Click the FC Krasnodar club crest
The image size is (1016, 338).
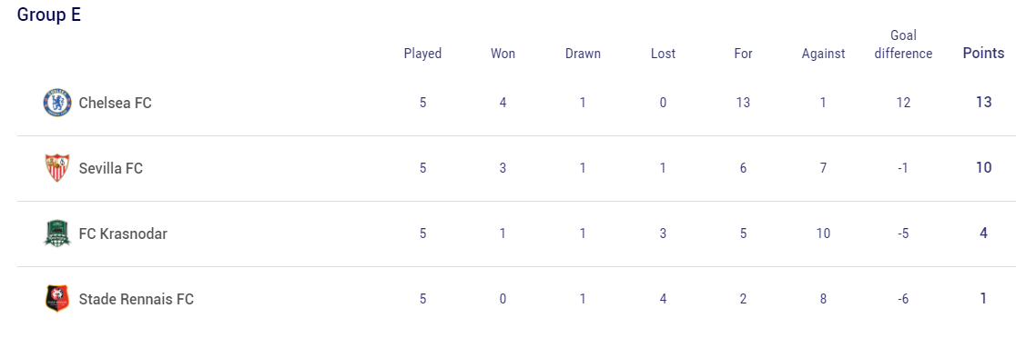pos(57,234)
